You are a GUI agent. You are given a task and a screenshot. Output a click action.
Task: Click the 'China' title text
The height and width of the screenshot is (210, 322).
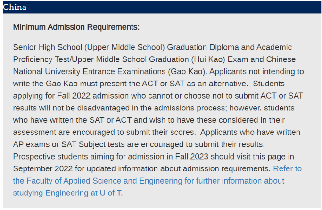click(15, 7)
